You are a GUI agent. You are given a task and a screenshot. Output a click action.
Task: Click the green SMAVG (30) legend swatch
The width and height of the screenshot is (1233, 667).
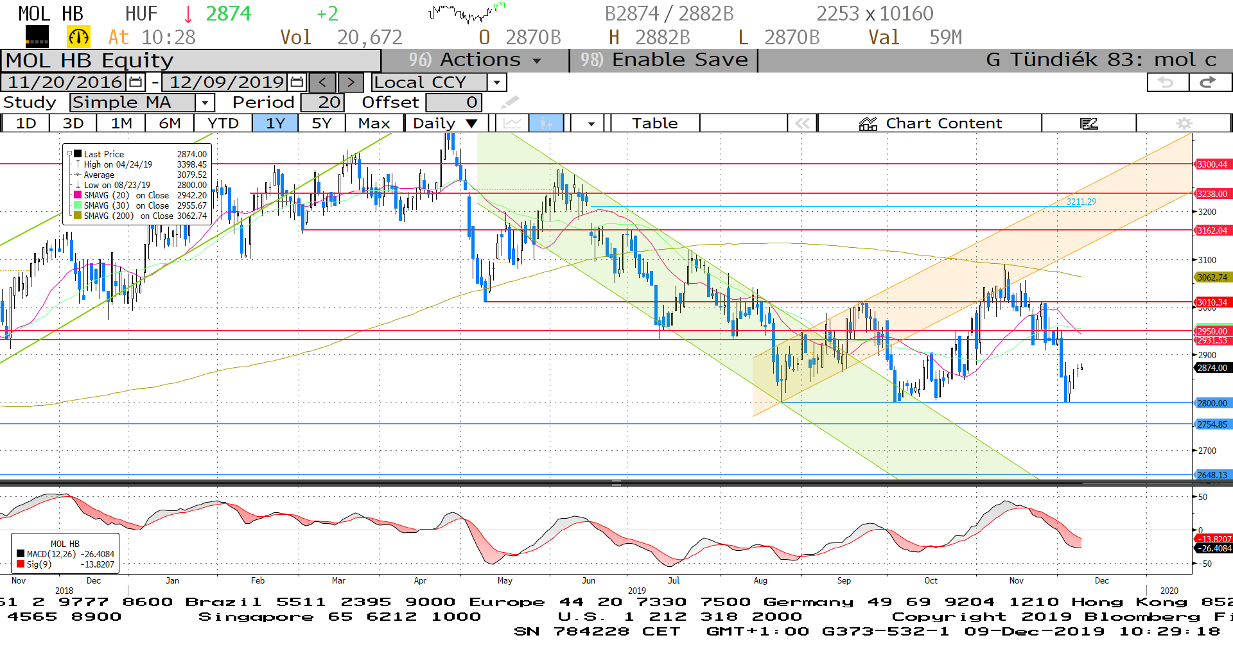click(x=78, y=205)
